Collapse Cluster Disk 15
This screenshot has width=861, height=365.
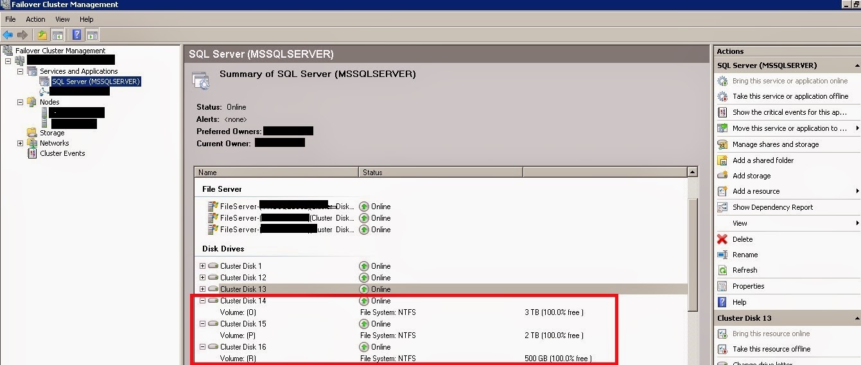pyautogui.click(x=202, y=324)
